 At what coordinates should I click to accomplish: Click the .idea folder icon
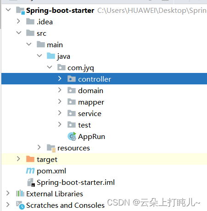click(30, 21)
